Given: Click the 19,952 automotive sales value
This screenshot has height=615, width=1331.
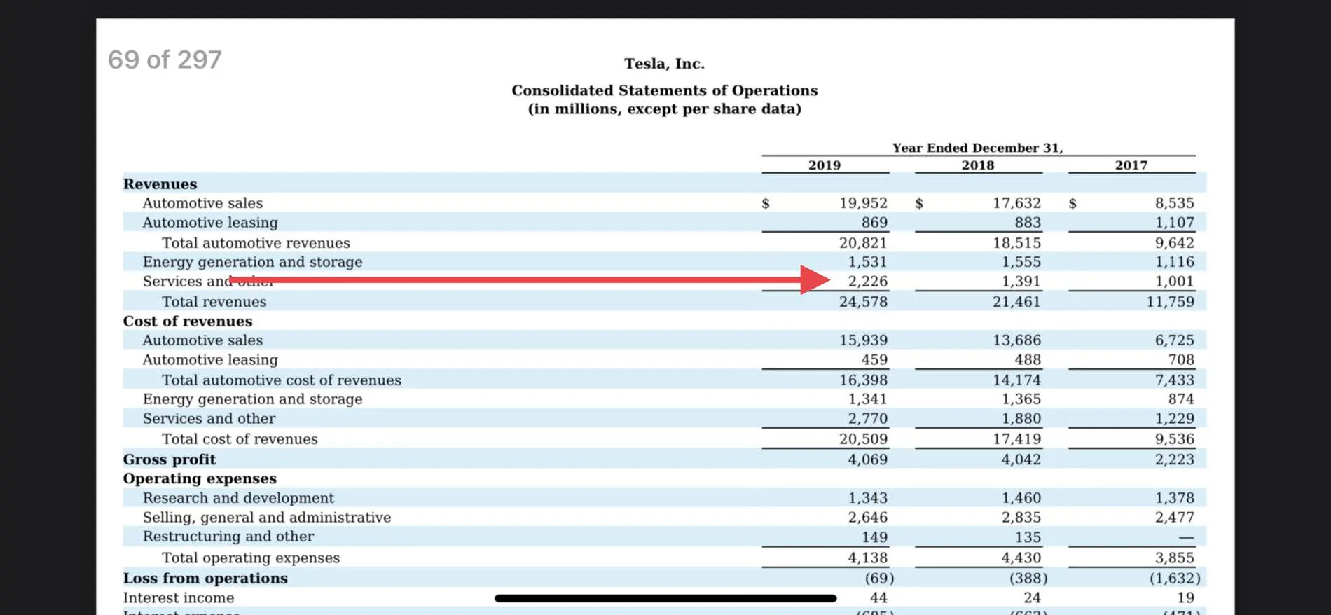Looking at the screenshot, I should (x=863, y=202).
